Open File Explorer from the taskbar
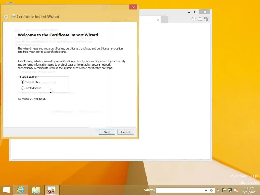The height and width of the screenshot is (195, 260). click(36, 190)
